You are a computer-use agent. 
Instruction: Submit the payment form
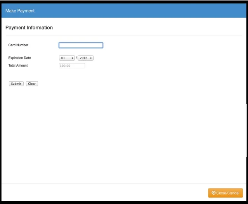pos(16,84)
